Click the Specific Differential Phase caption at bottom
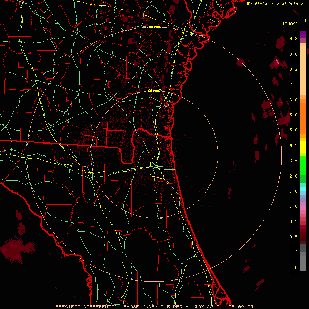The image size is (309, 309). (154, 307)
